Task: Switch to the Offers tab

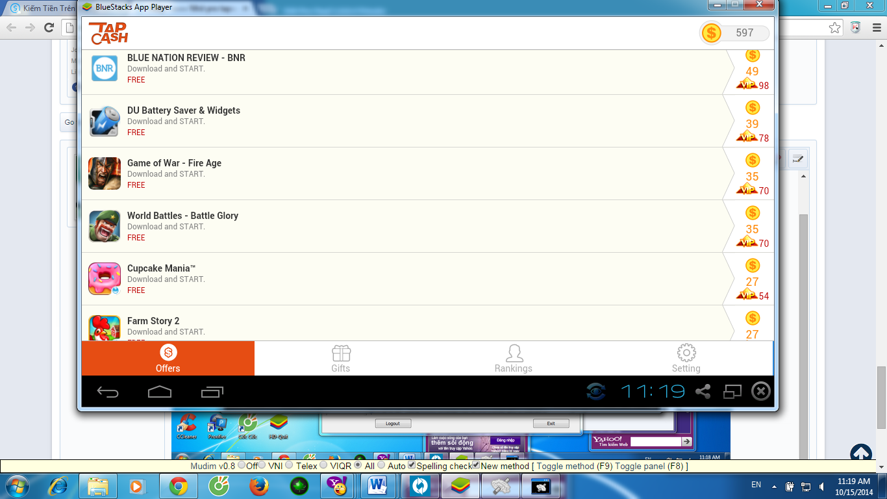Action: (x=168, y=358)
